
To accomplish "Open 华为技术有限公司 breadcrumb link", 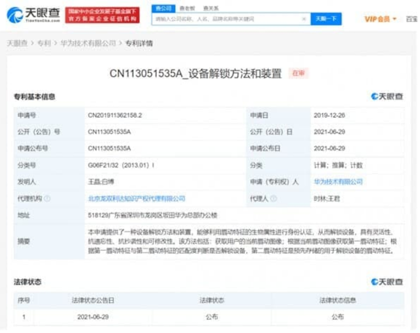I will (88, 43).
